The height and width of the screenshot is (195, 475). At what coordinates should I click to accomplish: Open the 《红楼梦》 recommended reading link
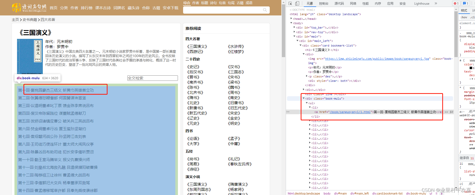point(236,51)
